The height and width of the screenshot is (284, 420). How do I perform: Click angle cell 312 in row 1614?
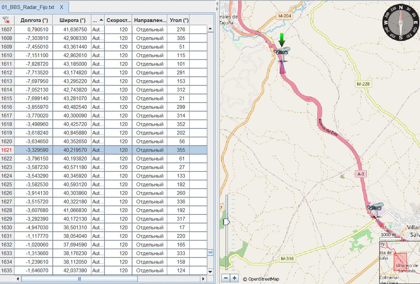pyautogui.click(x=179, y=90)
